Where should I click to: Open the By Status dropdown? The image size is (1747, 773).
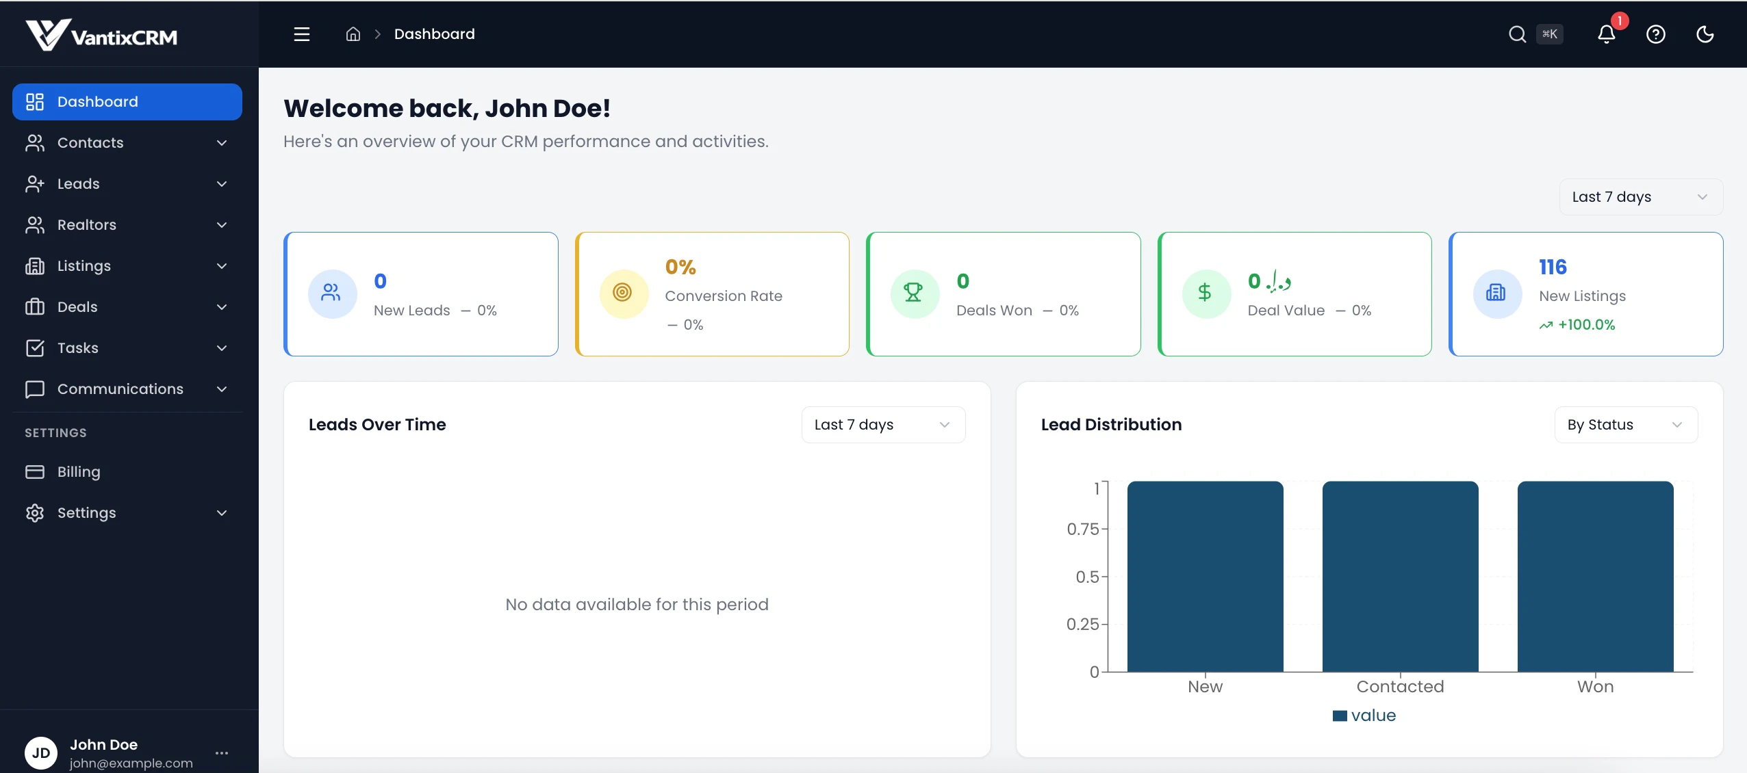coord(1625,425)
